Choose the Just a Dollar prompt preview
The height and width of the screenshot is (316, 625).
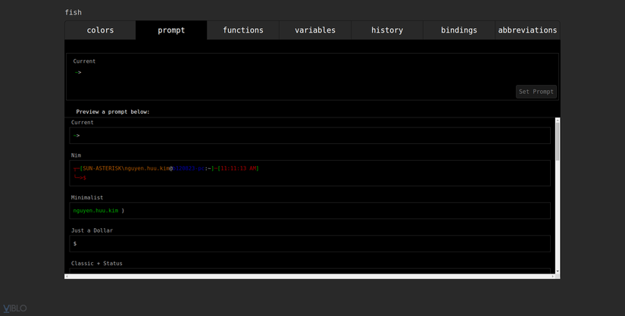click(x=310, y=243)
